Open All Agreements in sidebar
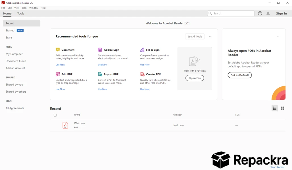 tap(15, 108)
